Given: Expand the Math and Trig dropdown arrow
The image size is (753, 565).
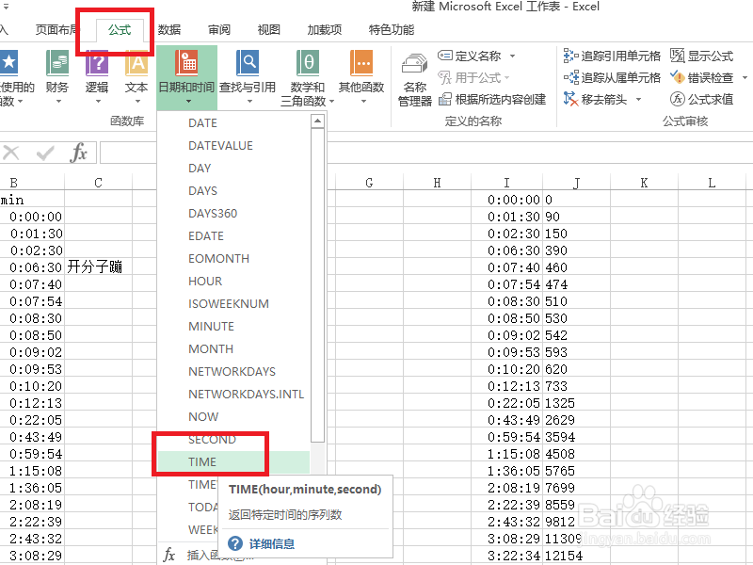Looking at the screenshot, I should (x=331, y=102).
